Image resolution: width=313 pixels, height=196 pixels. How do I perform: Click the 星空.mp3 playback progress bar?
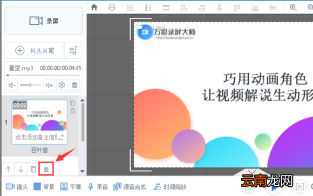click(43, 75)
